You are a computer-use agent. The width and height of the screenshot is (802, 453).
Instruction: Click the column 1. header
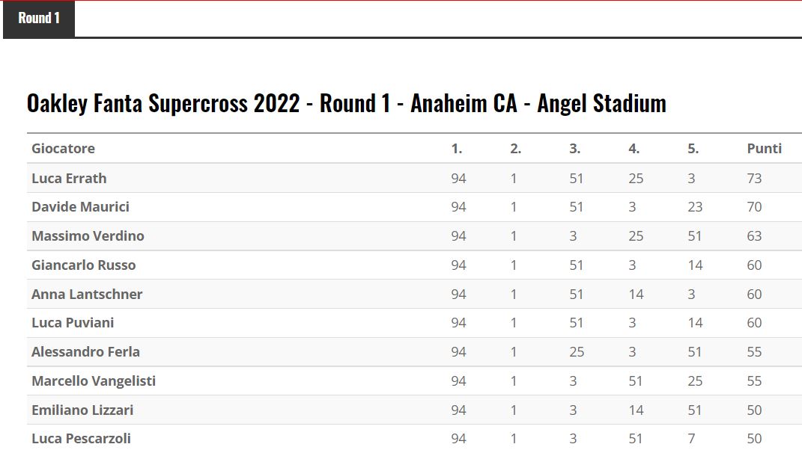[457, 149]
